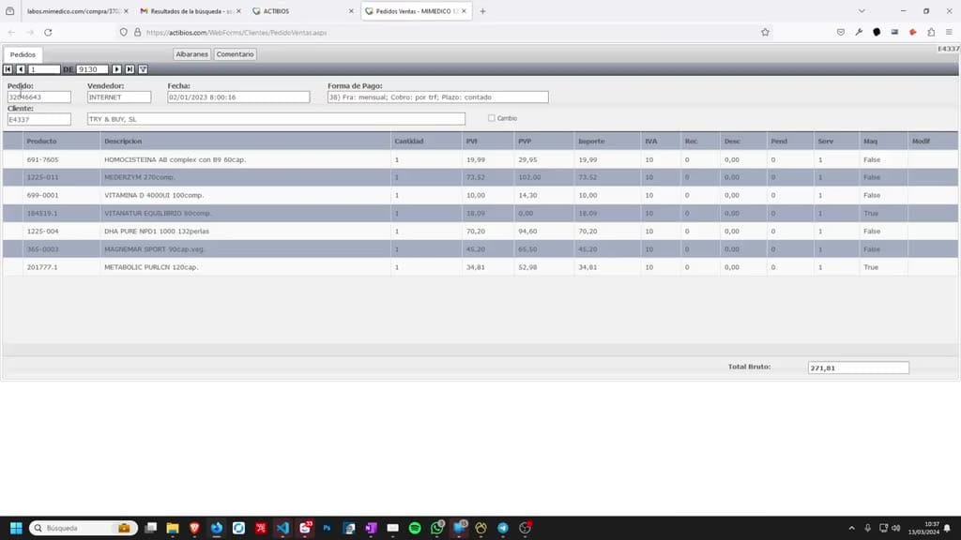Reload the current page

48,33
